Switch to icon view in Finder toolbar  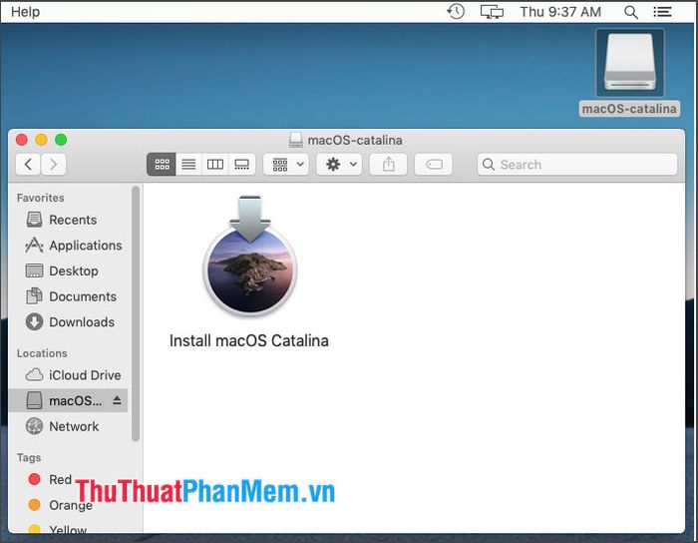[x=162, y=165]
